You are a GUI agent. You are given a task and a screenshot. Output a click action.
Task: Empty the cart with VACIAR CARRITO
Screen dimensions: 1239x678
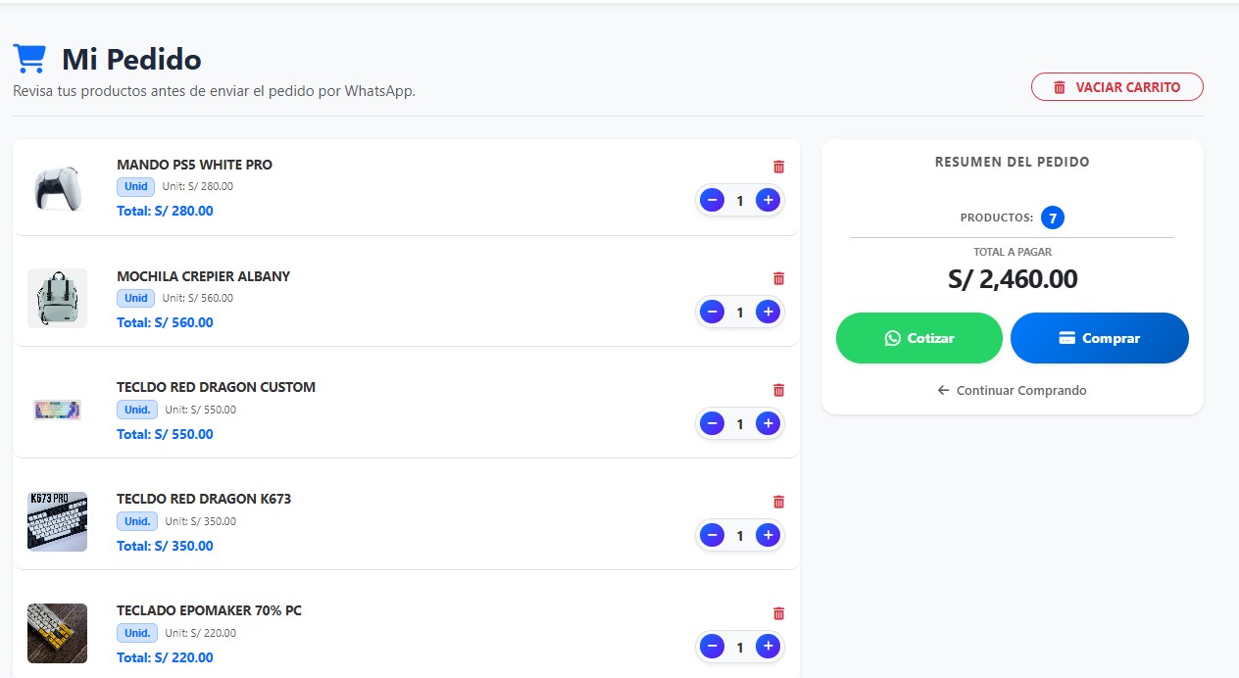point(1116,87)
